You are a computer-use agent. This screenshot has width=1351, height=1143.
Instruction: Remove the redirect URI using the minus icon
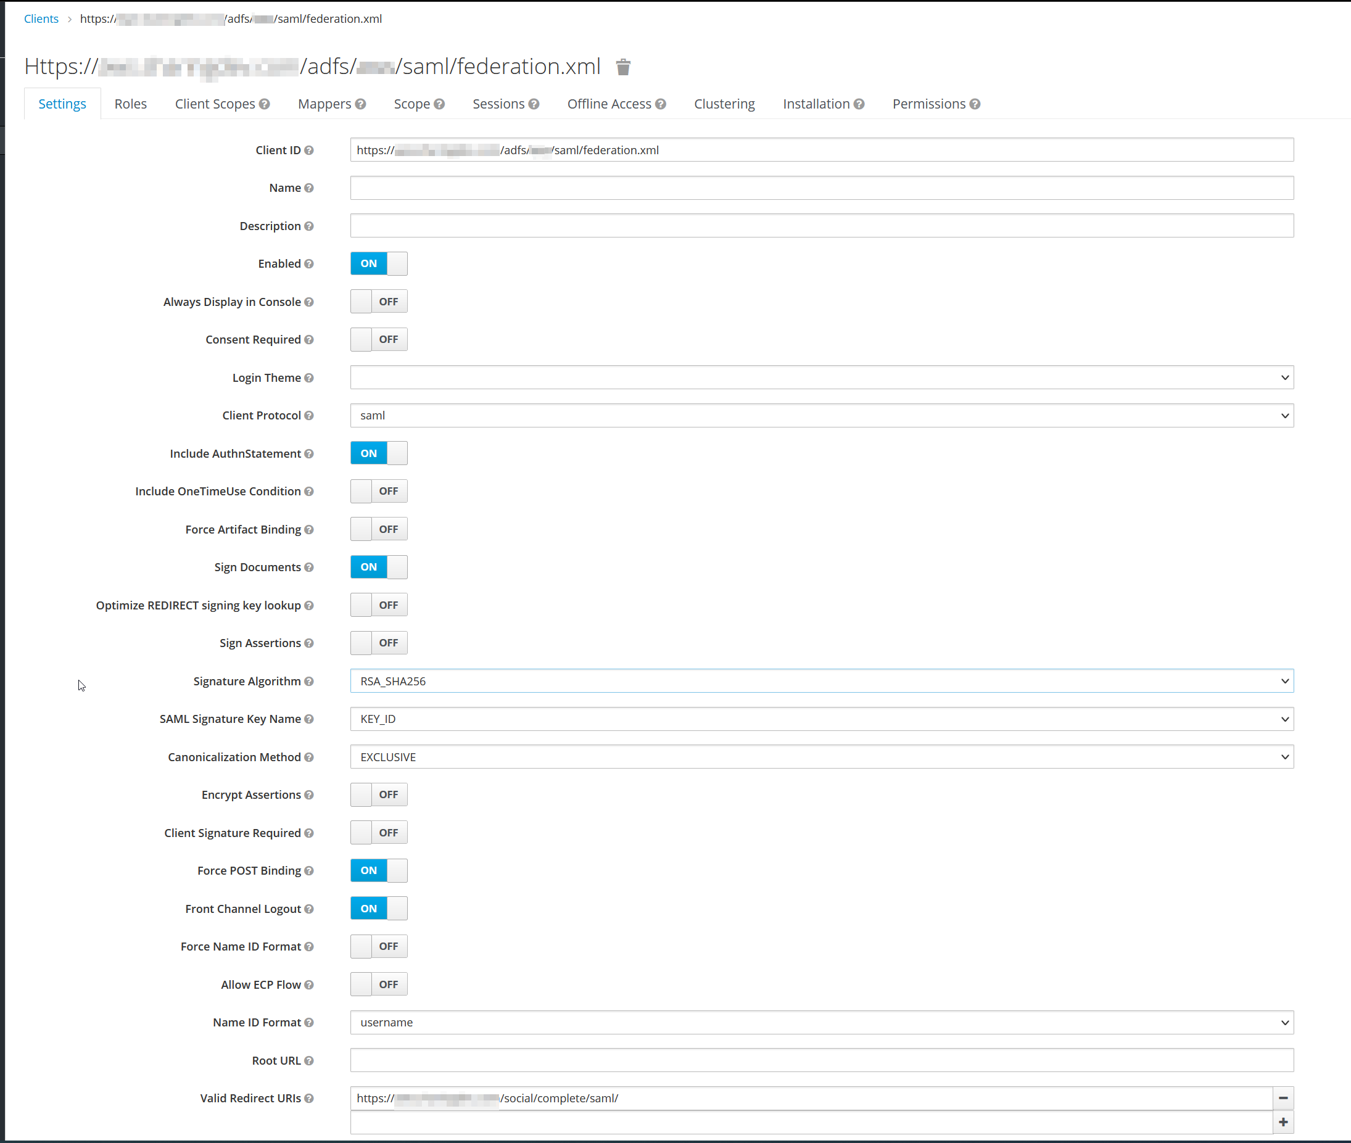(1283, 1099)
